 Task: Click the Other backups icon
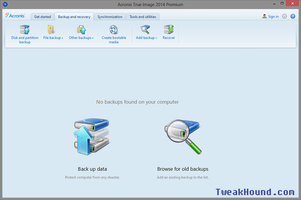click(x=81, y=30)
